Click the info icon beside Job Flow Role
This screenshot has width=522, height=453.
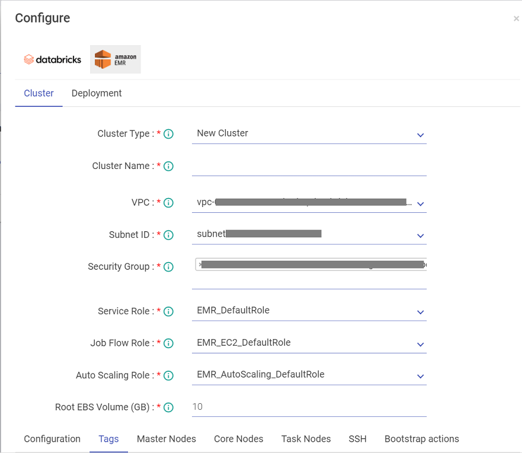pos(168,343)
